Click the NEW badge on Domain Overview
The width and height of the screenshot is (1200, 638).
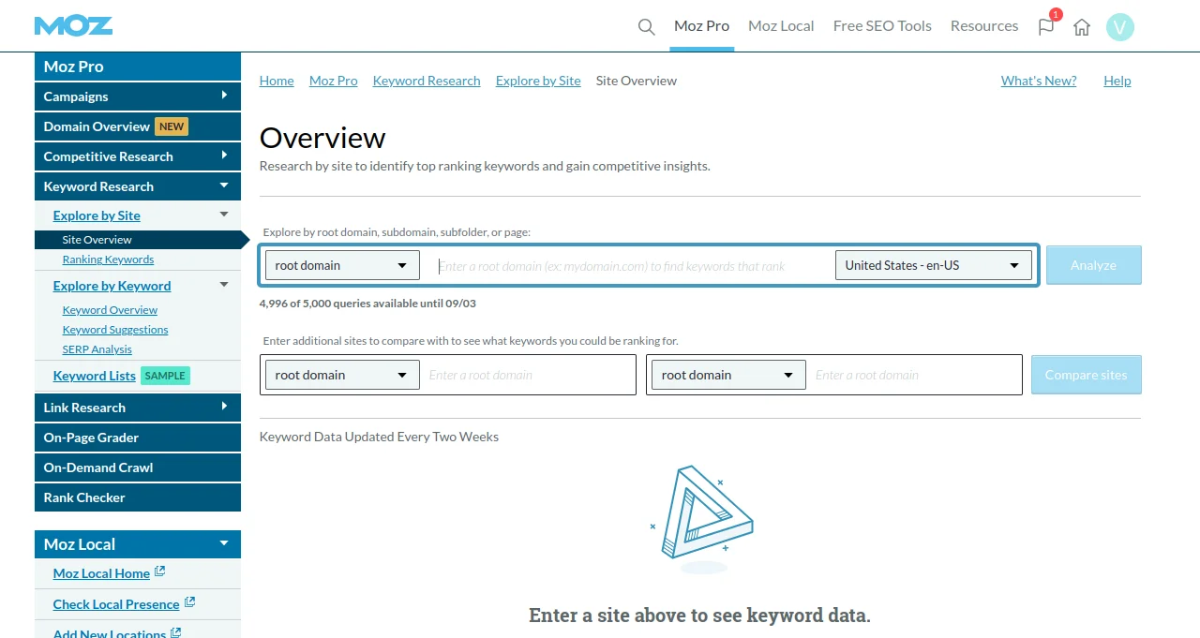[x=172, y=126]
